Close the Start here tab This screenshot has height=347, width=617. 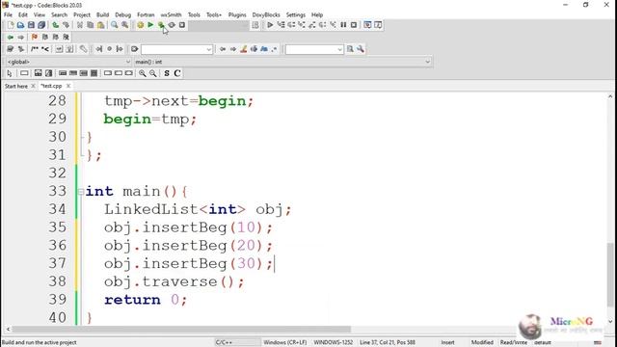(x=33, y=86)
